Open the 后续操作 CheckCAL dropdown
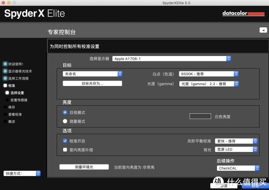 pyautogui.click(x=238, y=168)
